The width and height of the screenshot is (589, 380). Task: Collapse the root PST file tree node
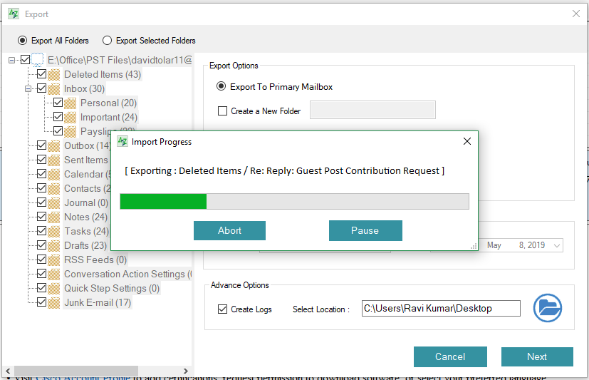click(x=12, y=60)
